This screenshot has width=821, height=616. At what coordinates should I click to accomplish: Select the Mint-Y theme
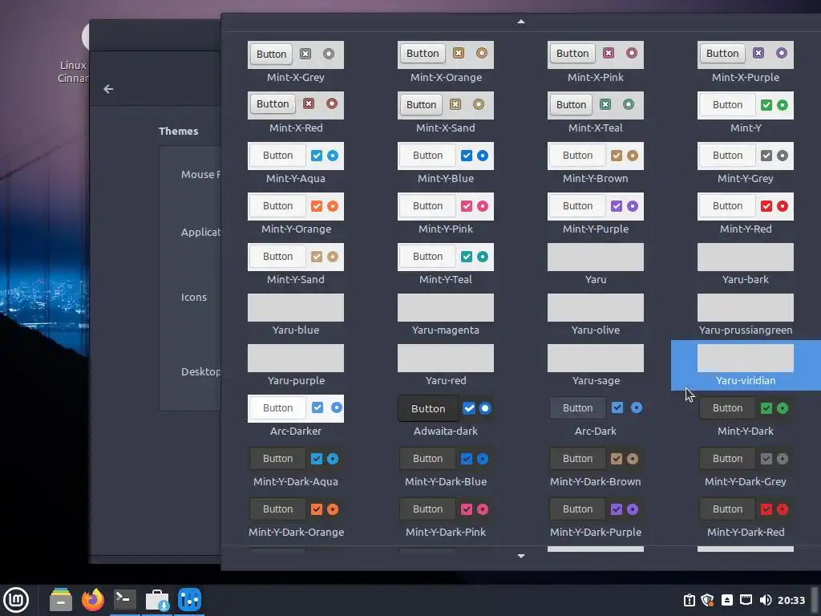click(746, 112)
